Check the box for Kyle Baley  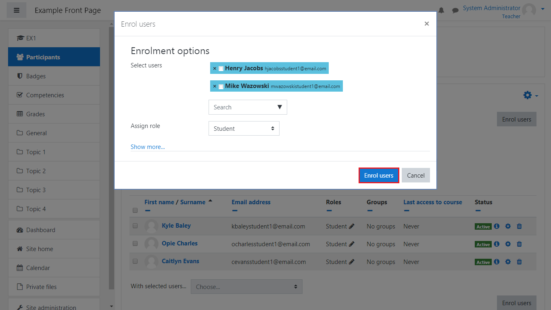coord(135,226)
